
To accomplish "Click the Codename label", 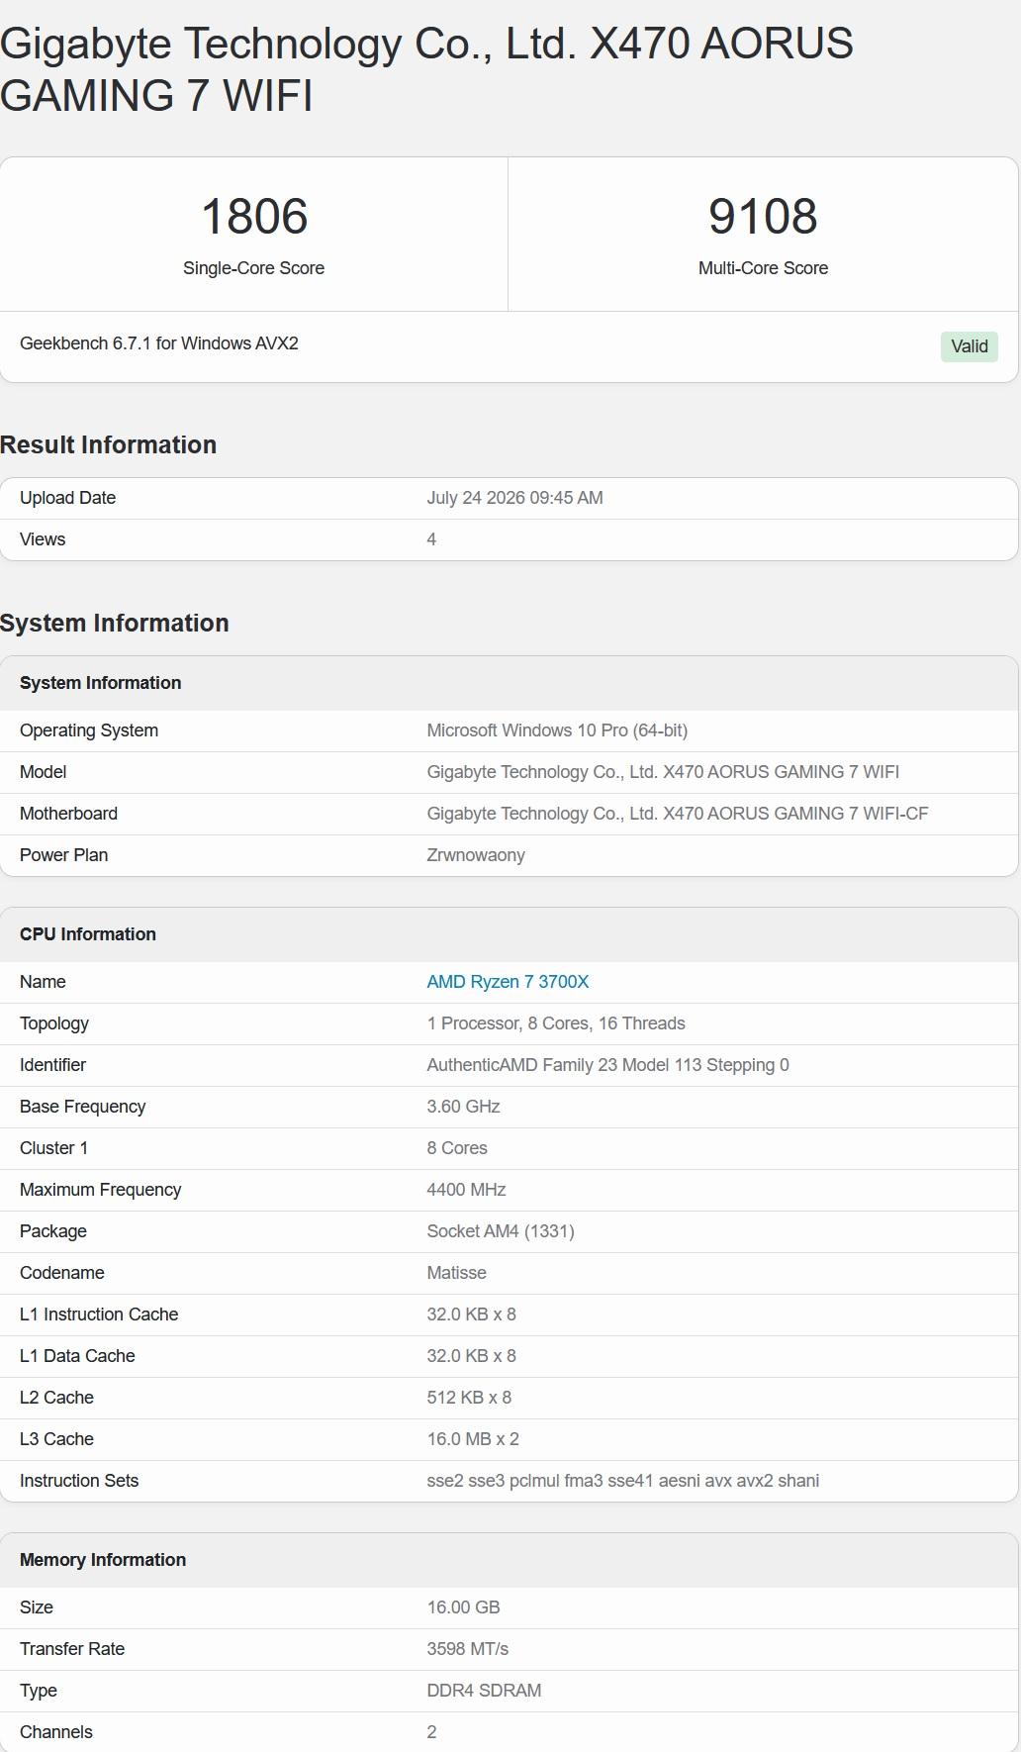I will pos(61,1273).
